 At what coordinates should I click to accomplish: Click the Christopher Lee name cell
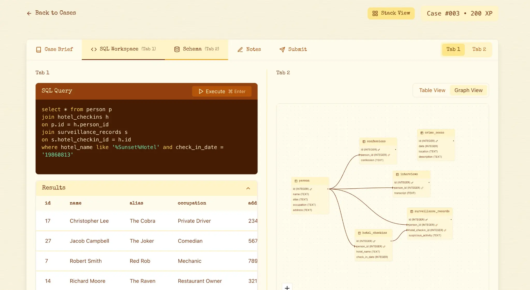[x=89, y=221]
